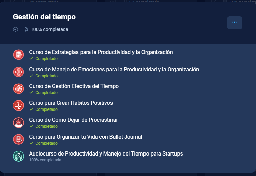
Task: Open Curso para Crear Hábitos Positivos
Action: (71, 103)
